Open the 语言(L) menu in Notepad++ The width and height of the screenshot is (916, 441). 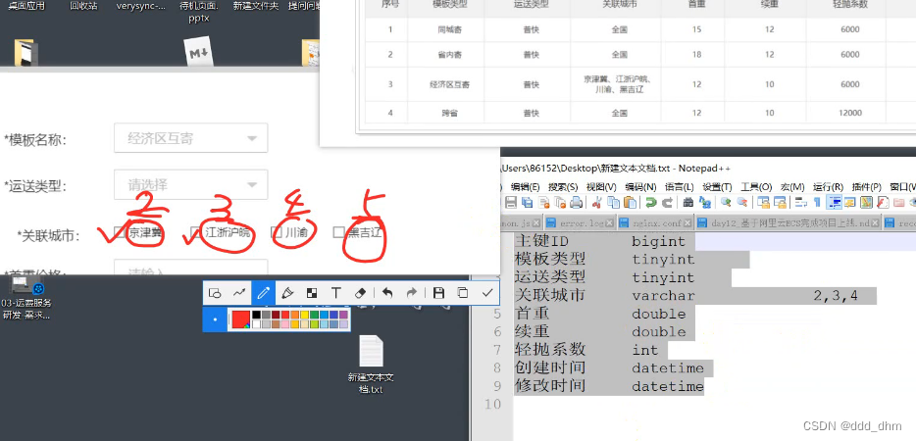[x=680, y=187]
